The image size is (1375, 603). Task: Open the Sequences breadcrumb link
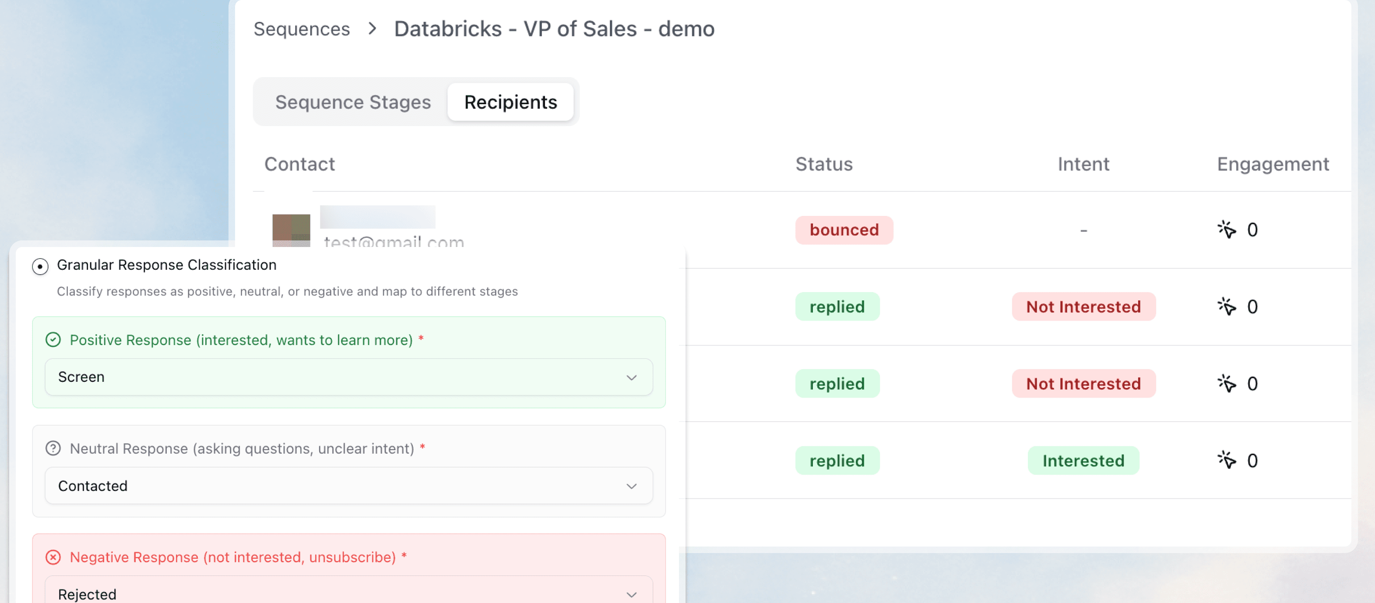tap(302, 29)
